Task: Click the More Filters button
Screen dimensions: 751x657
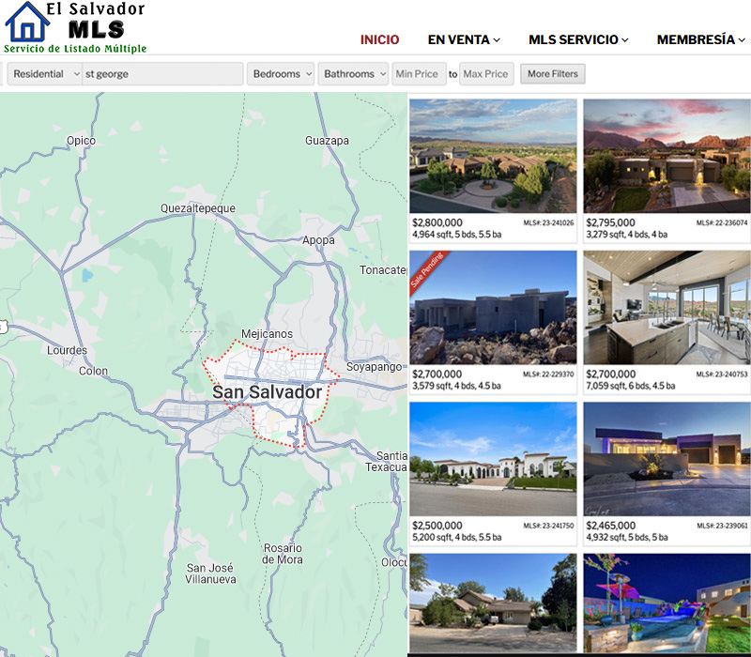Action: (553, 74)
